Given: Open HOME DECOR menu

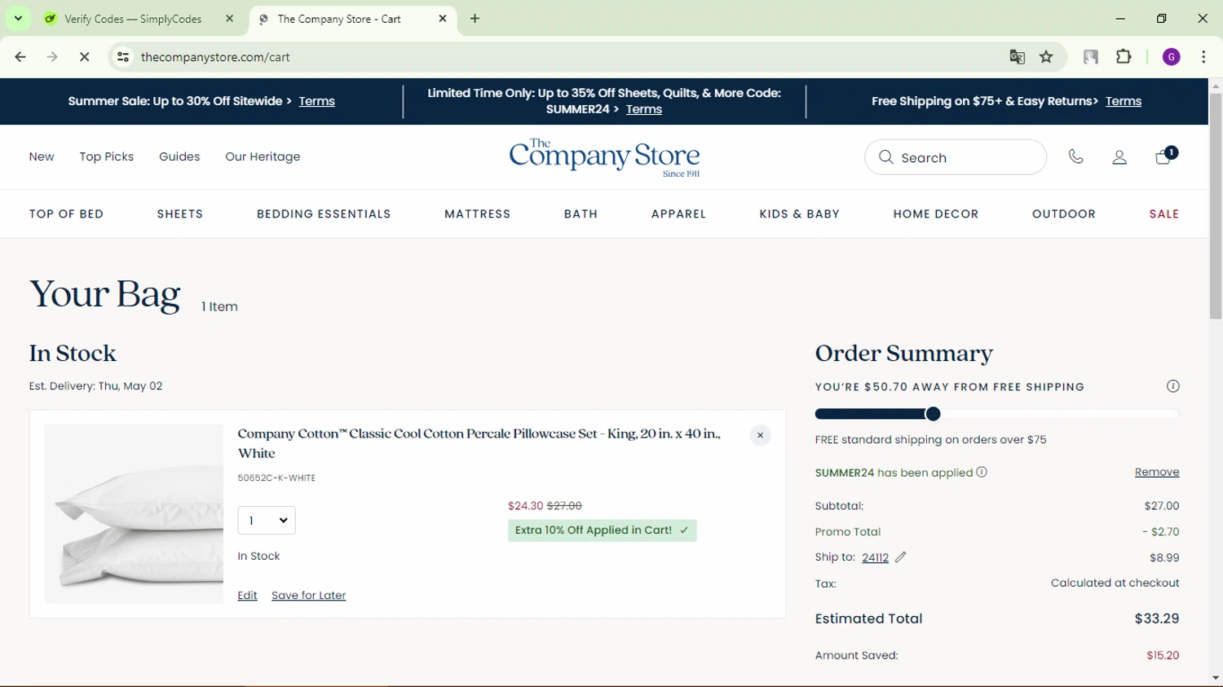Looking at the screenshot, I should 936,214.
